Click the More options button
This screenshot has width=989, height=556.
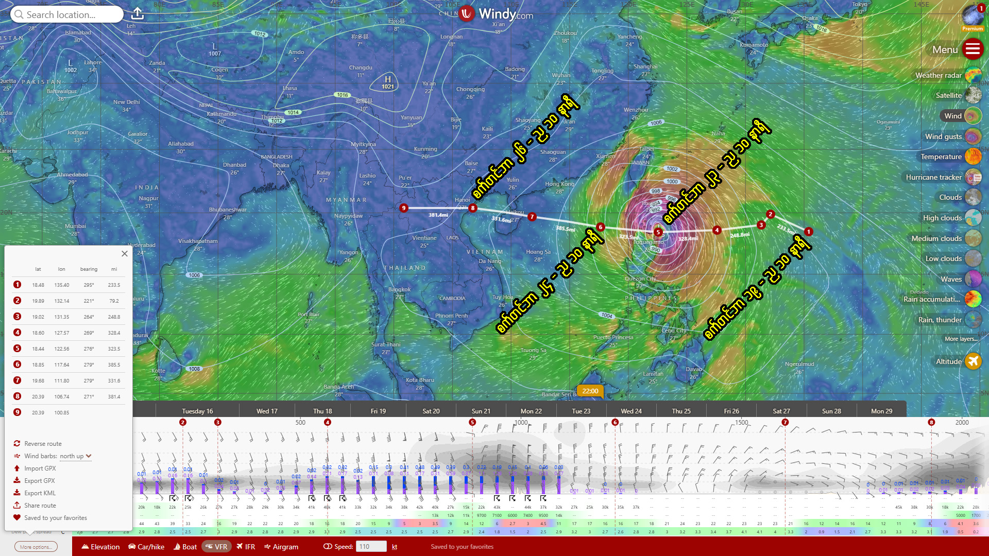point(36,547)
